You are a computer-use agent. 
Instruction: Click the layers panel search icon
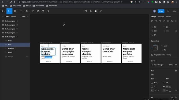tap(3, 17)
